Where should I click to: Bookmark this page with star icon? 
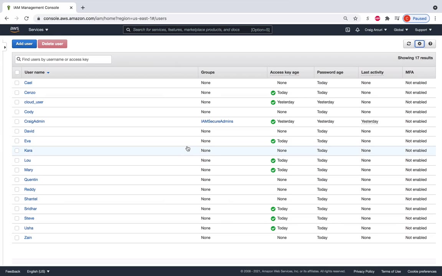(355, 18)
